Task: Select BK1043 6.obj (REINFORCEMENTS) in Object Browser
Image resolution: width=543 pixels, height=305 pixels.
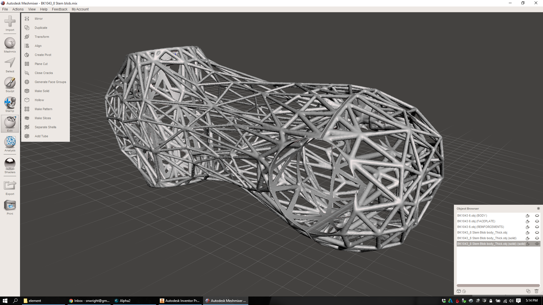Action: pos(481,227)
